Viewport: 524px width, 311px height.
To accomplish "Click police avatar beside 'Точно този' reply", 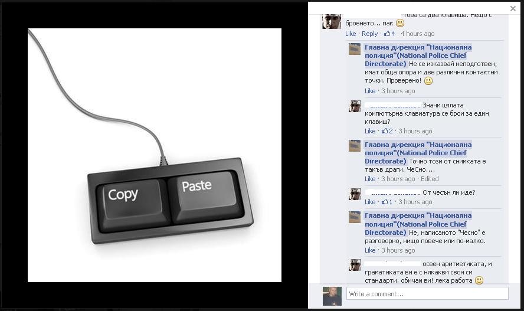I will (x=355, y=146).
